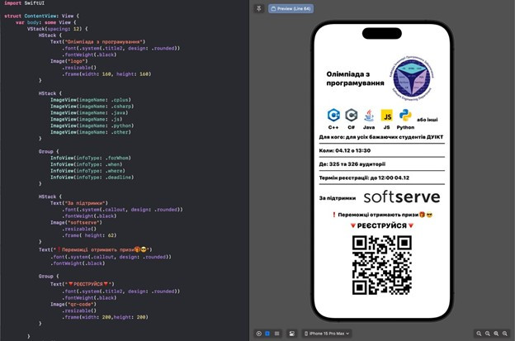Click Text("Олімпіада з програмування") code line

[x=97, y=42]
